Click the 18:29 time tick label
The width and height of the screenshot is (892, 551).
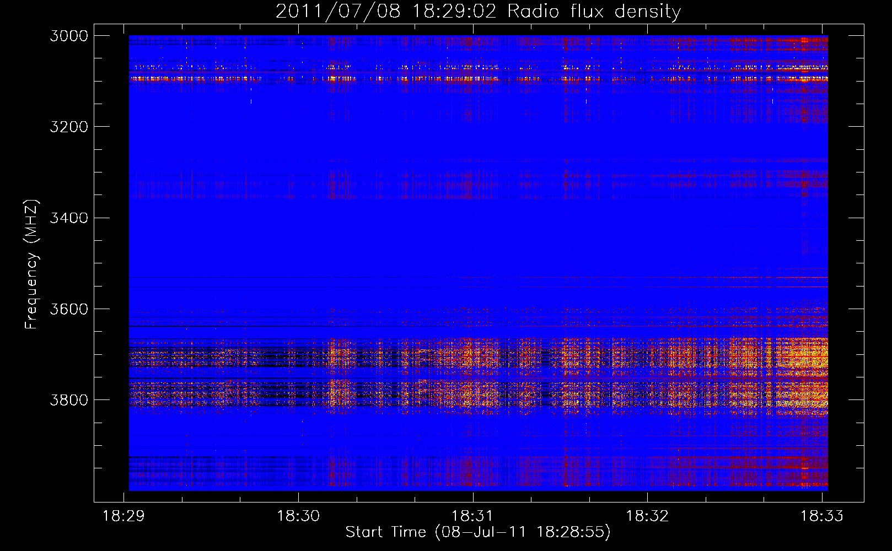[124, 516]
